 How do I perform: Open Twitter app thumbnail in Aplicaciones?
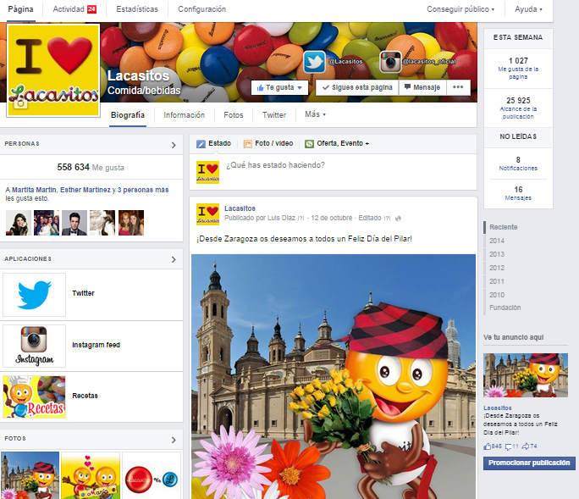35,295
